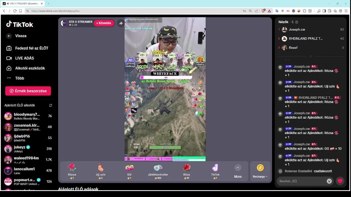This screenshot has width=351, height=197.
Task: Send the Játékkontroller gift
Action: pos(158,171)
